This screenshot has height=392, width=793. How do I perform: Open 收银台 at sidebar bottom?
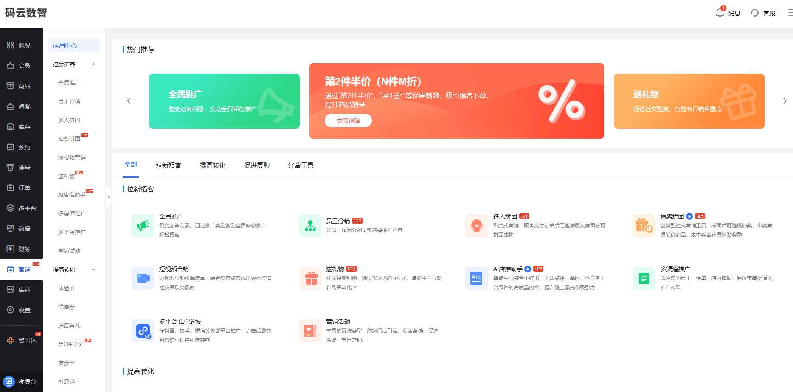coord(21,382)
